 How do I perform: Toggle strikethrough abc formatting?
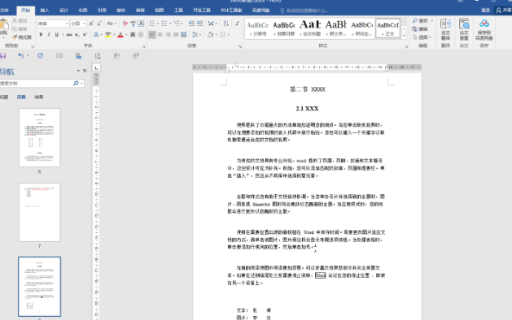(x=69, y=35)
